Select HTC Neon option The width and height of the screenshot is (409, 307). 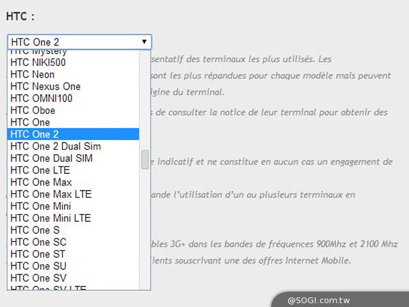click(x=32, y=75)
